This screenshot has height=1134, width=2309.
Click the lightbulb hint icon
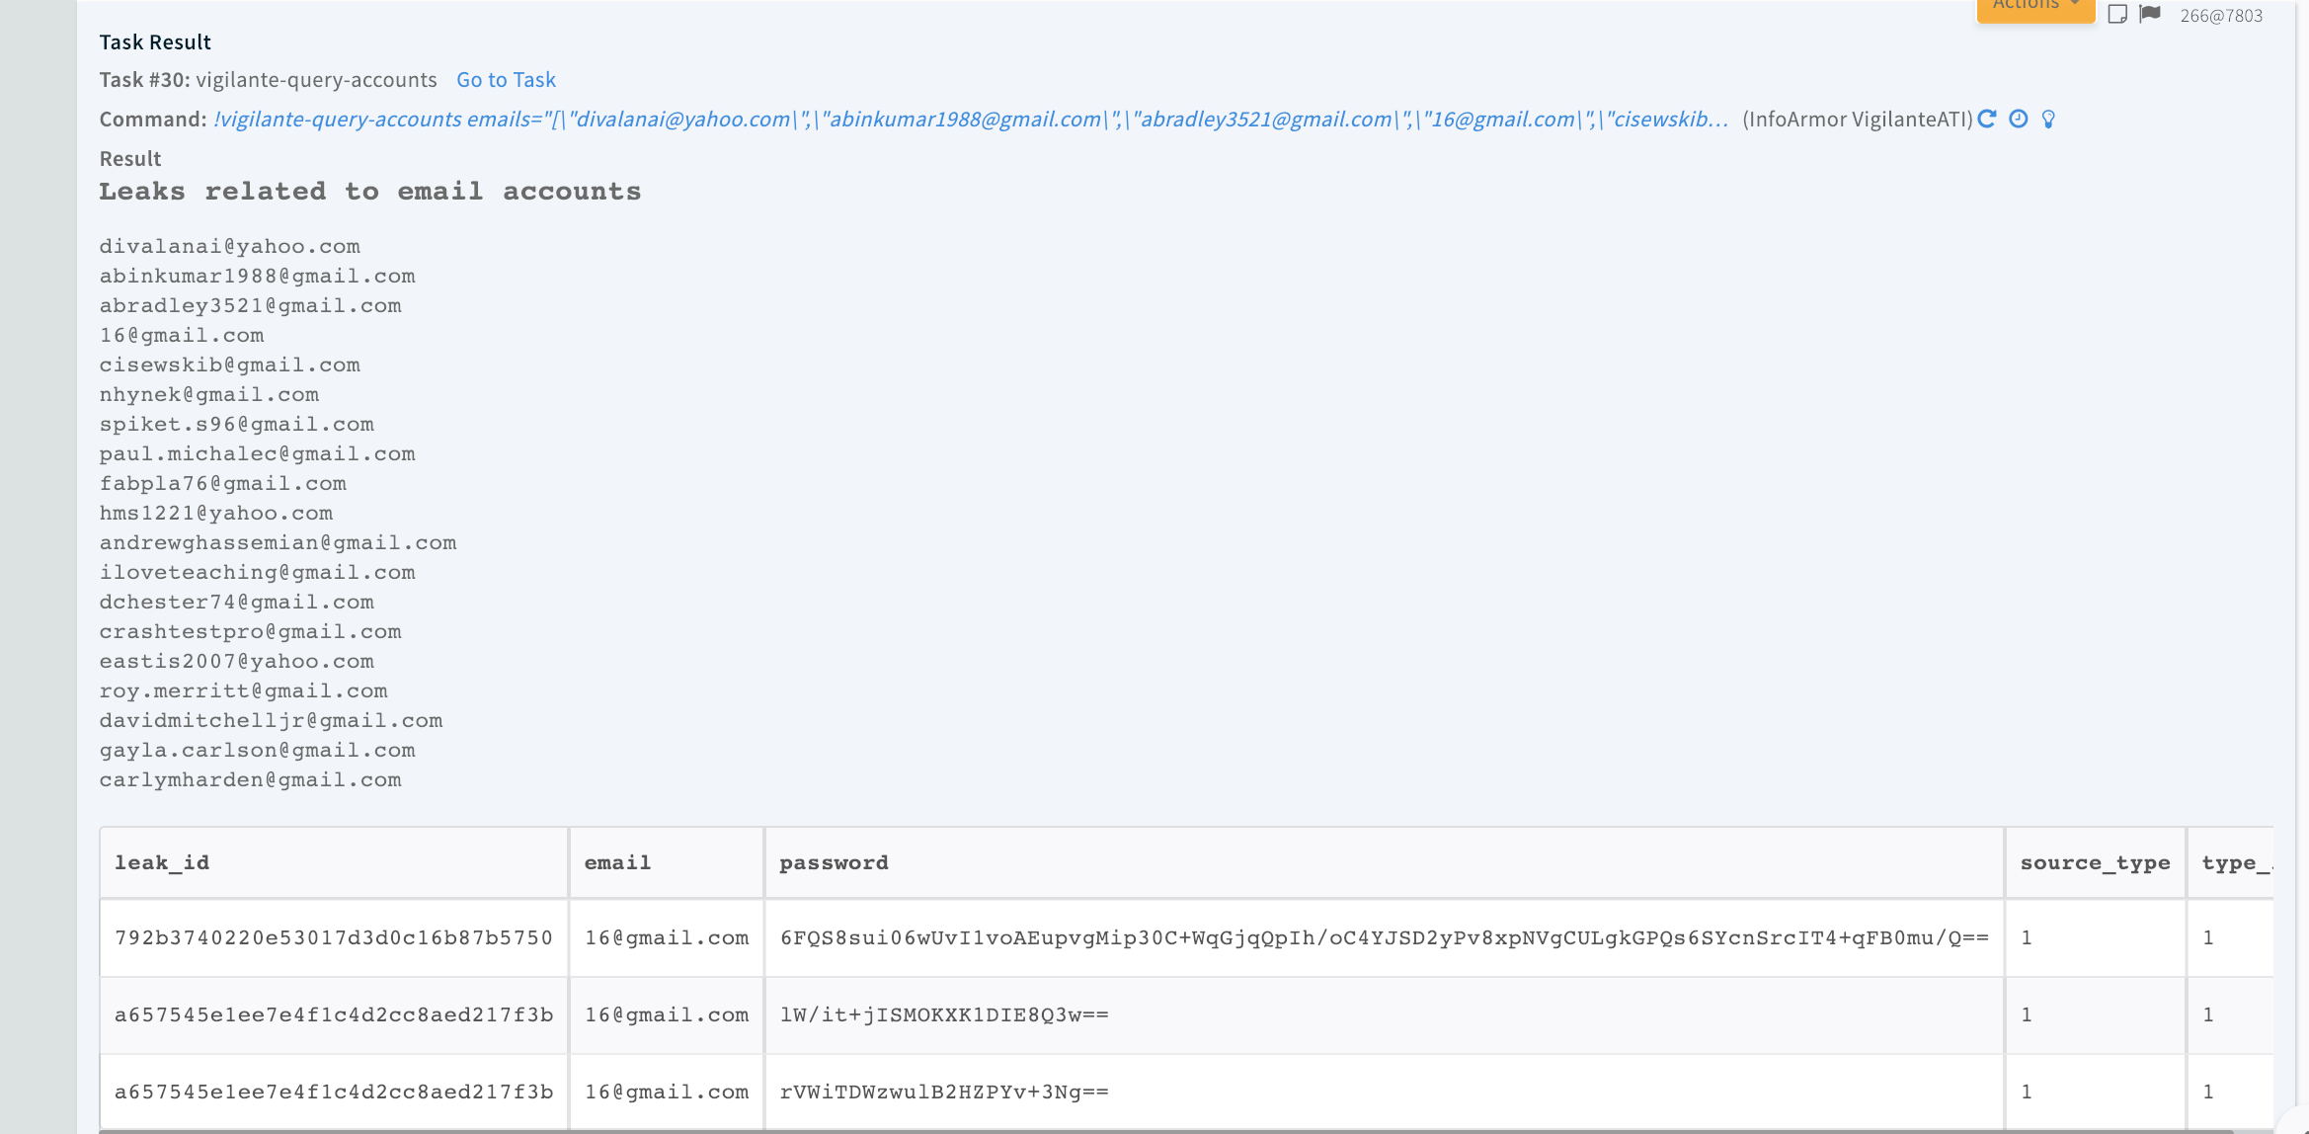[2049, 120]
